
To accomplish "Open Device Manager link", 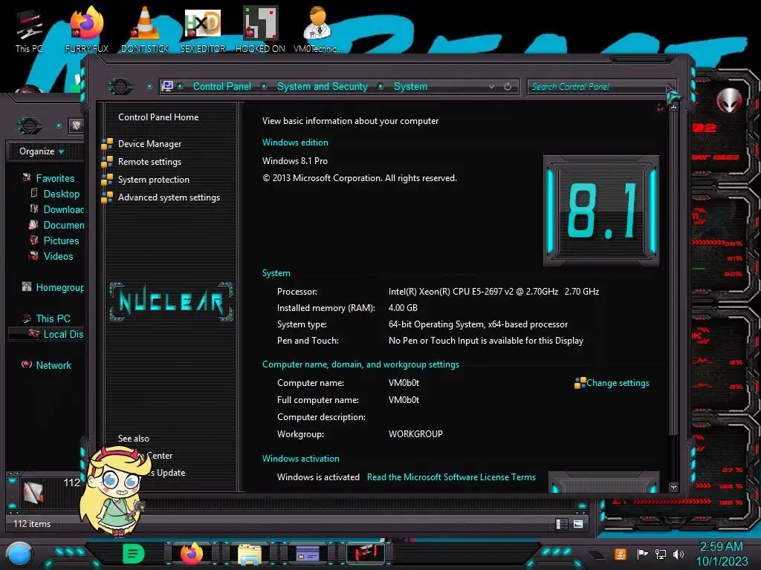I will pyautogui.click(x=149, y=144).
